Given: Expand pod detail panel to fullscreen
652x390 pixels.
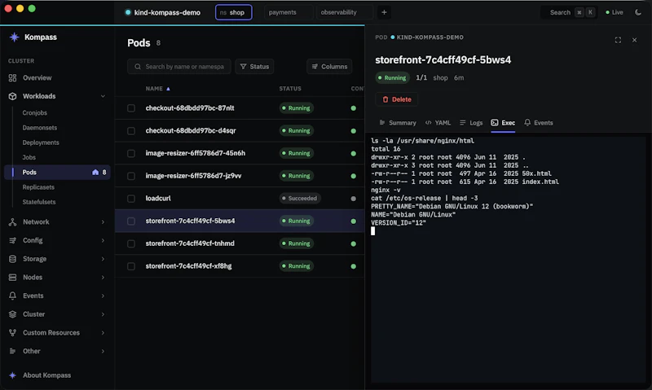Looking at the screenshot, I should [618, 40].
